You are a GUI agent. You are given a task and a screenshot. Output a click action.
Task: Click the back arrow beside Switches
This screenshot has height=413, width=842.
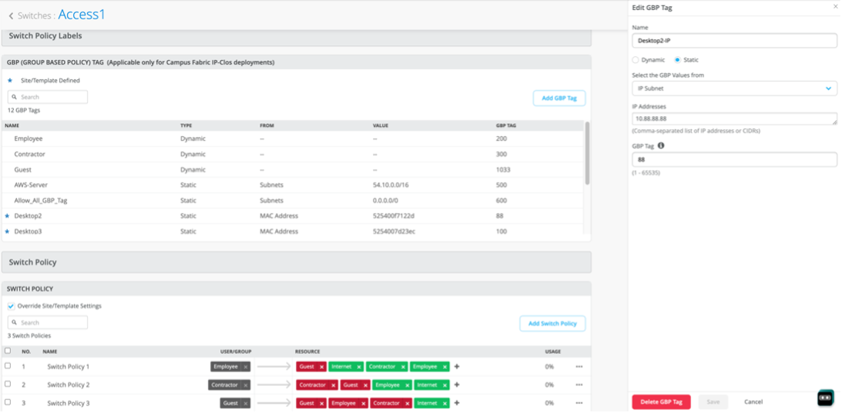(x=11, y=15)
